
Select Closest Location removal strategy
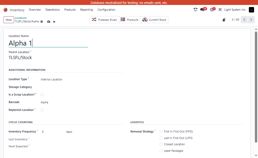click(x=161, y=144)
